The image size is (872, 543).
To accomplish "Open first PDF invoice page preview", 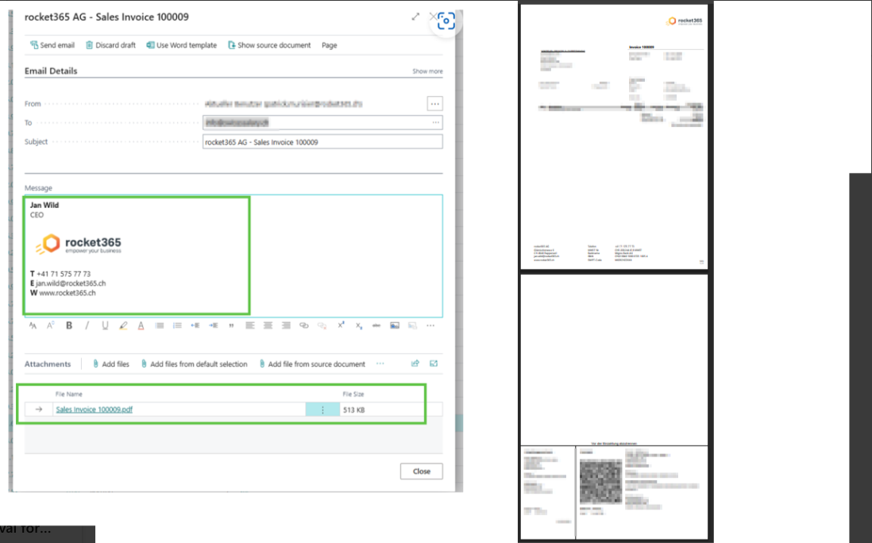I will pos(614,137).
